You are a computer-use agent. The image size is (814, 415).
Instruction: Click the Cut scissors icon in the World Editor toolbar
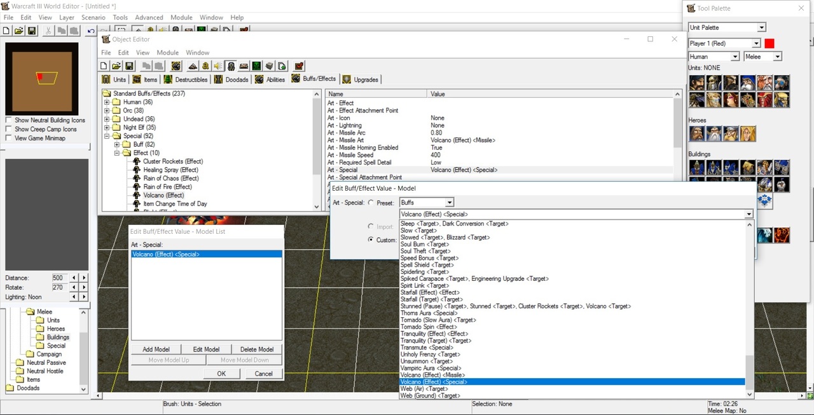(x=48, y=31)
